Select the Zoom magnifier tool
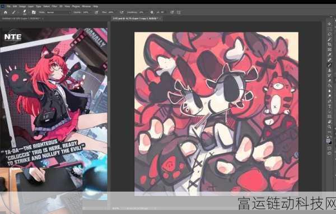 pyautogui.click(x=330, y=127)
